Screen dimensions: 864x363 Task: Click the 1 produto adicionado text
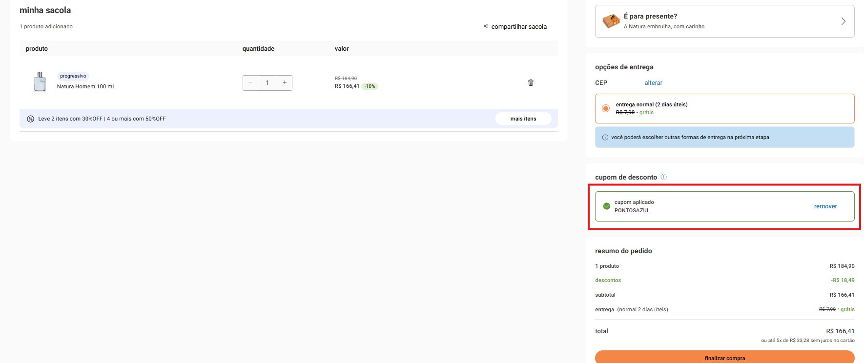point(46,26)
